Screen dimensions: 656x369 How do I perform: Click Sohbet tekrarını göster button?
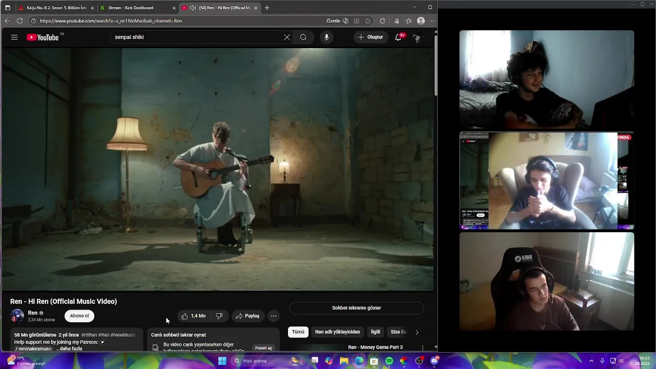(357, 308)
